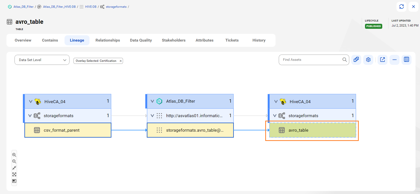The image size is (420, 194).
Task: Click the breadcrumb Atlas_DB_Filter hexagon icon
Action: 10,7
